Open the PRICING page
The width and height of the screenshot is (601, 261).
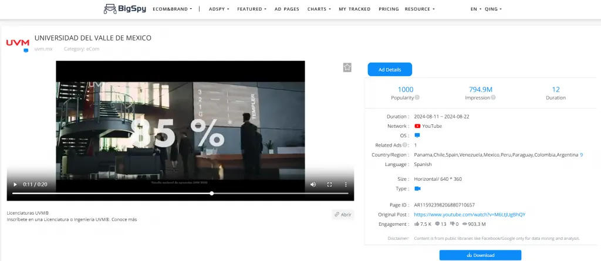[x=389, y=9]
